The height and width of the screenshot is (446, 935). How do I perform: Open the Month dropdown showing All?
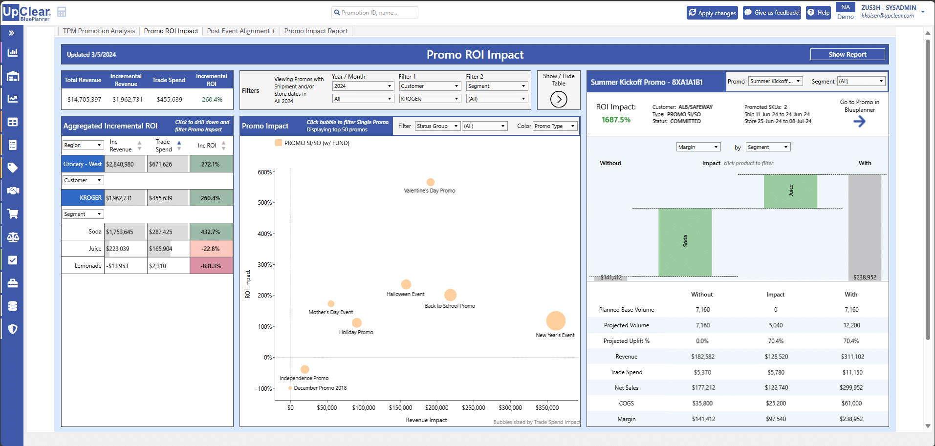click(363, 99)
